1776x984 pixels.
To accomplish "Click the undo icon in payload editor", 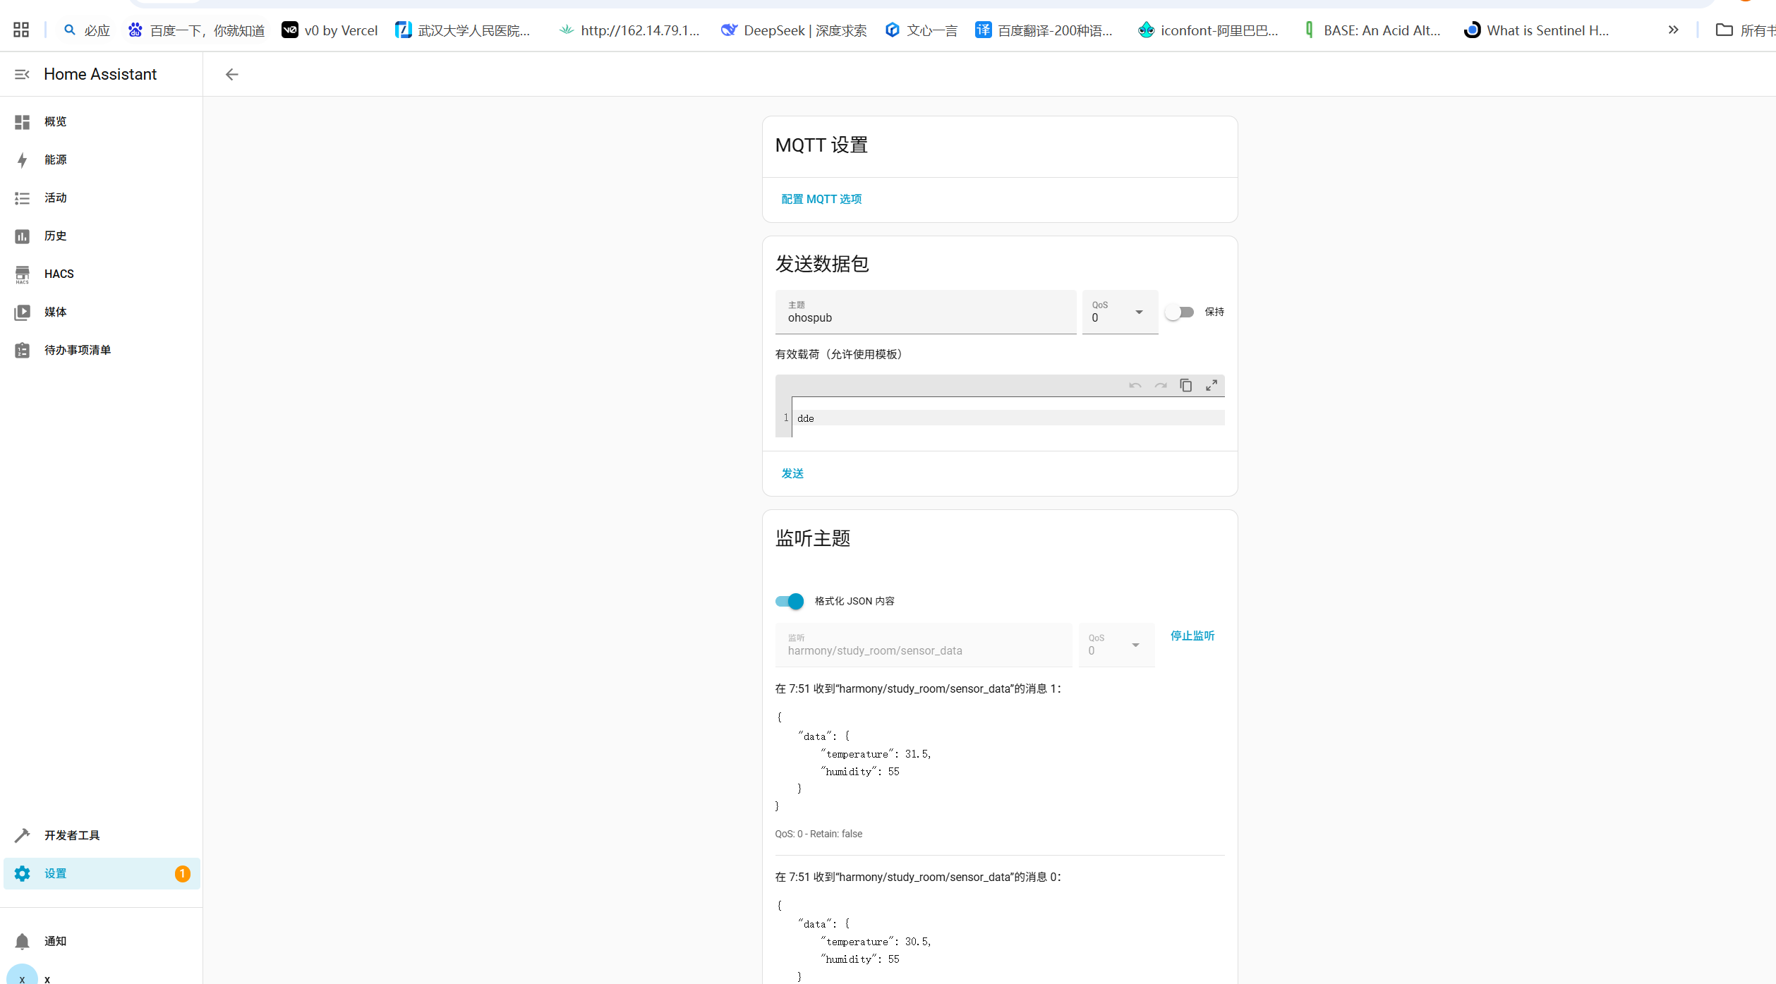I will point(1135,385).
